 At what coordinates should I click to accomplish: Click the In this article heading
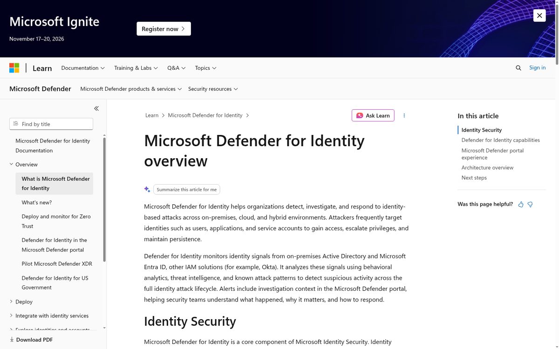tap(478, 116)
